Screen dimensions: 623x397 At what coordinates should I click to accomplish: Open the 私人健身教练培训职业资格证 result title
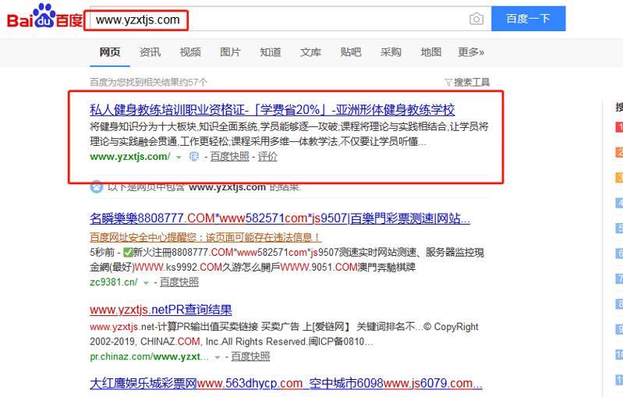tap(272, 110)
